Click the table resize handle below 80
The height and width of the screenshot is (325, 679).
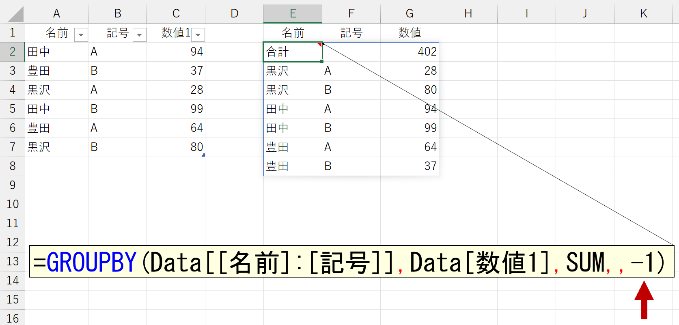coord(203,155)
